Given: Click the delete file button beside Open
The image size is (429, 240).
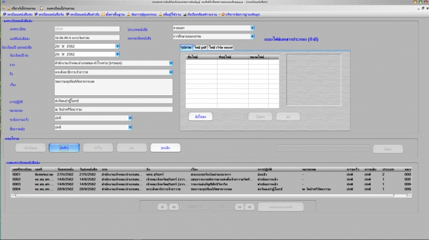Looking at the screenshot, I should coord(288,116).
